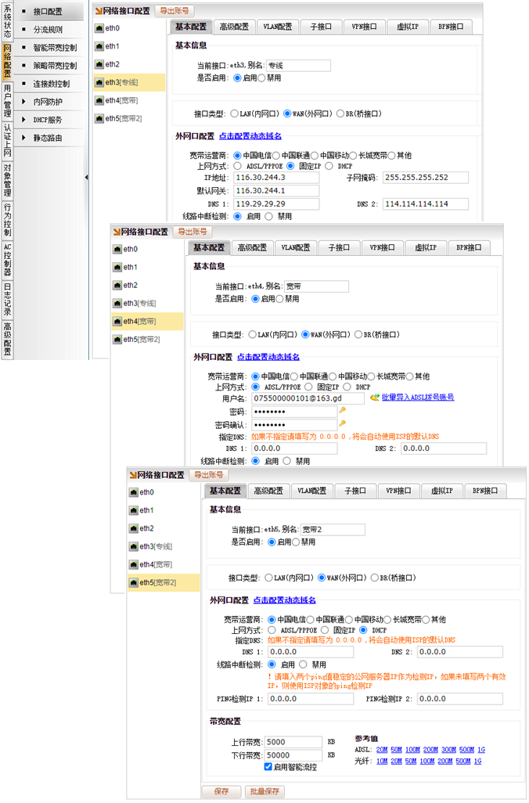Click the highlighted eth4[宽带] port icon

click(x=117, y=322)
